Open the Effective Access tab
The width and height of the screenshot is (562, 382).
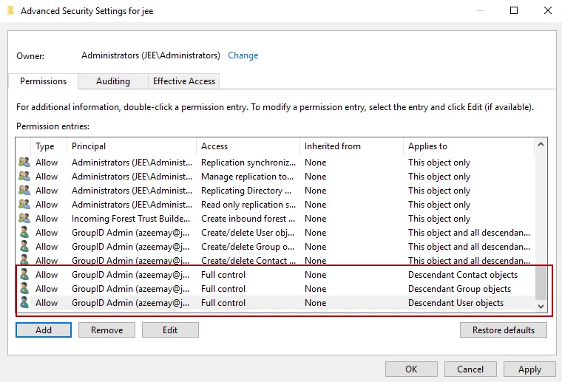(184, 81)
